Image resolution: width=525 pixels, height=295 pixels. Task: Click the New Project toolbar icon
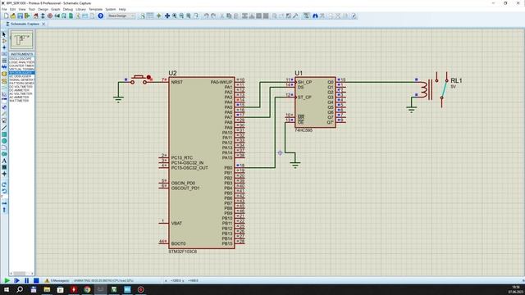tap(6, 16)
